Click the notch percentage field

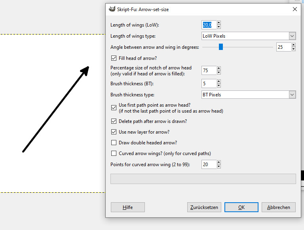point(209,70)
